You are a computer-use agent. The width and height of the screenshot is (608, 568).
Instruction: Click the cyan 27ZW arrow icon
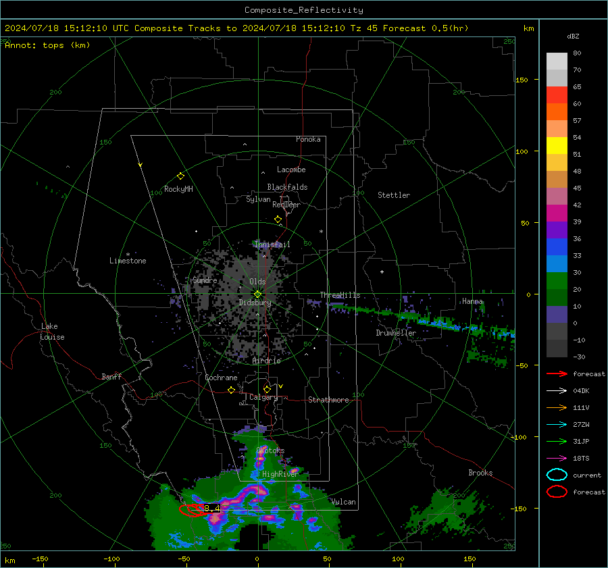point(557,425)
